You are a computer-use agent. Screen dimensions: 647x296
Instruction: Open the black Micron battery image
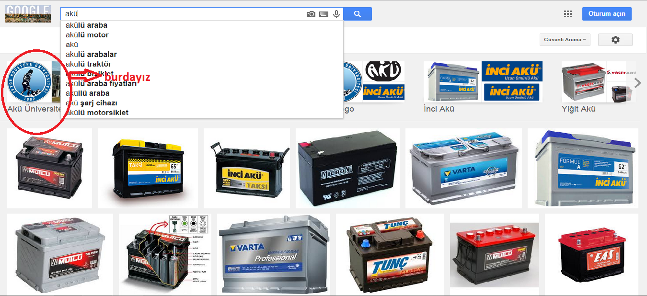[347, 168]
